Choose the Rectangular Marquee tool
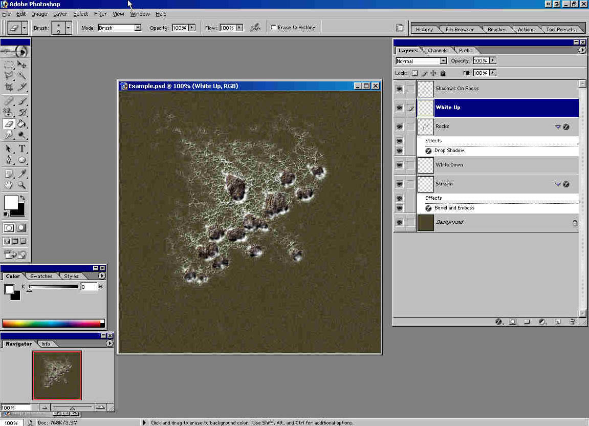The height and width of the screenshot is (426, 589). tap(9, 65)
